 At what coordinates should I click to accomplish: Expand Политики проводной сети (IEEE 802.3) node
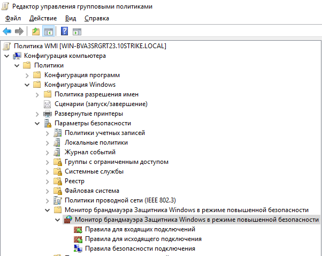[x=48, y=201]
